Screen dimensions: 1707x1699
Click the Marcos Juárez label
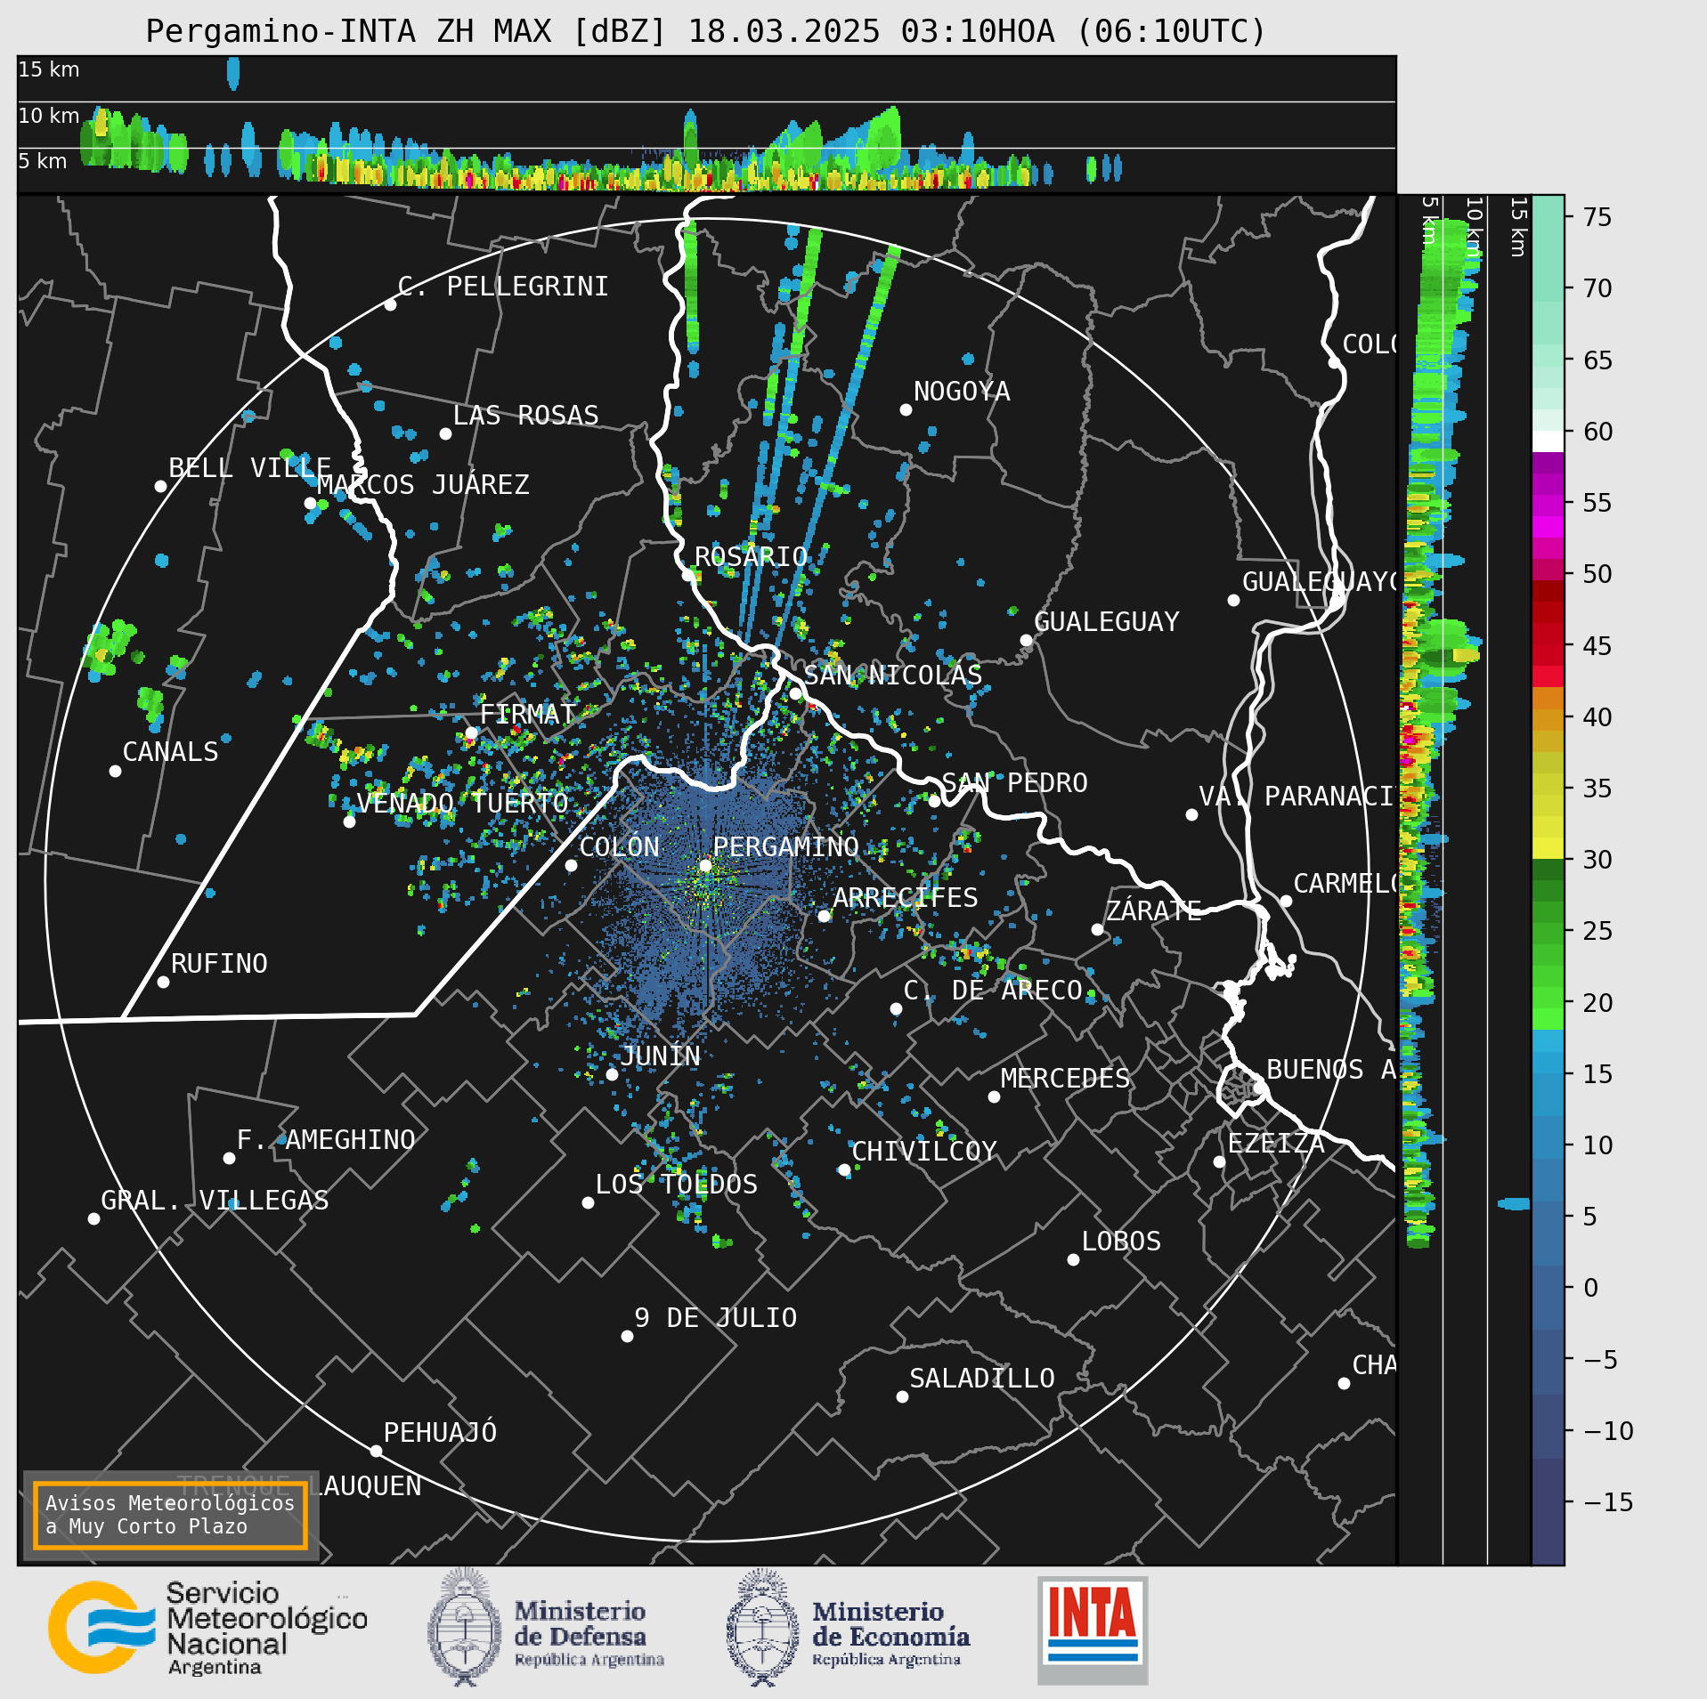click(423, 485)
